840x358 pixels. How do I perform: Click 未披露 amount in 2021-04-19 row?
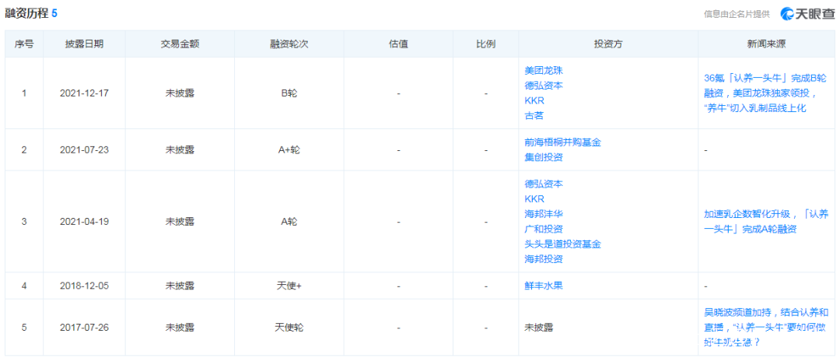tap(180, 221)
